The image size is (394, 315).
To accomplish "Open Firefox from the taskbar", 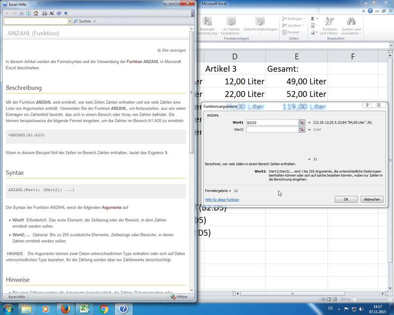I will click(66, 309).
